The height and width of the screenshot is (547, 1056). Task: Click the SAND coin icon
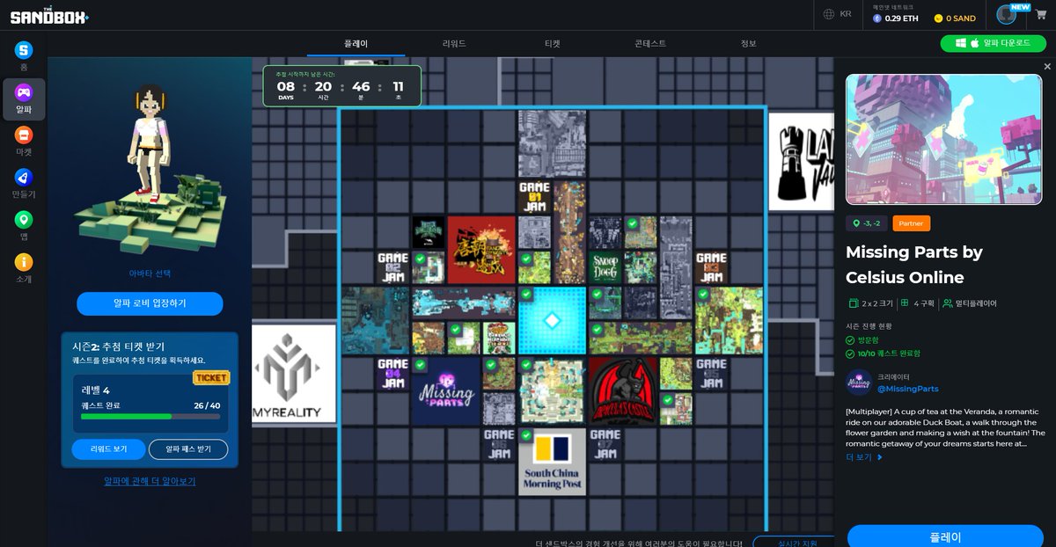coord(939,18)
